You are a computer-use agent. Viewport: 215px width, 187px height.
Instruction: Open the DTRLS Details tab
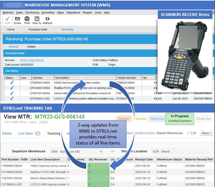click(x=7, y=133)
